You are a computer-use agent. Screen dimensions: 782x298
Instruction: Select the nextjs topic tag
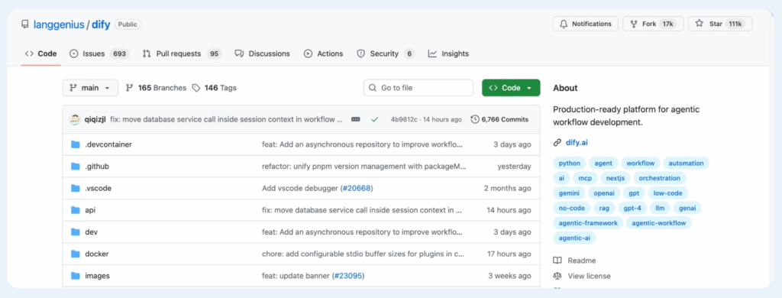[x=615, y=178]
